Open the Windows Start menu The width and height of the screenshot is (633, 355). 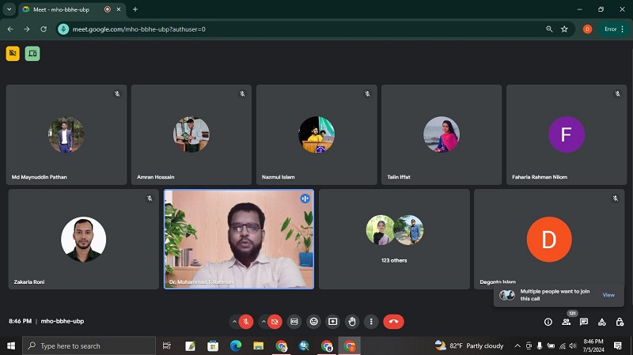tap(11, 346)
